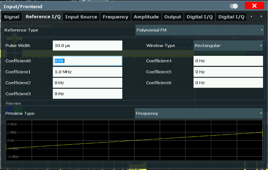Click the Coefficient4 input field
This screenshot has width=268, height=170.
228,61
